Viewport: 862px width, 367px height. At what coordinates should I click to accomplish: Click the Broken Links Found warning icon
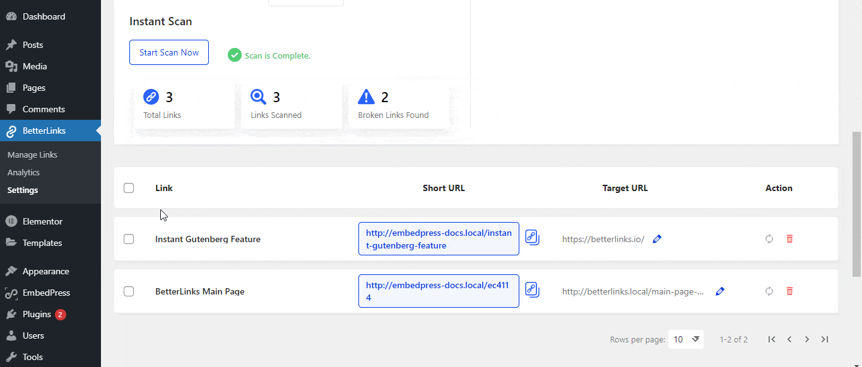366,96
